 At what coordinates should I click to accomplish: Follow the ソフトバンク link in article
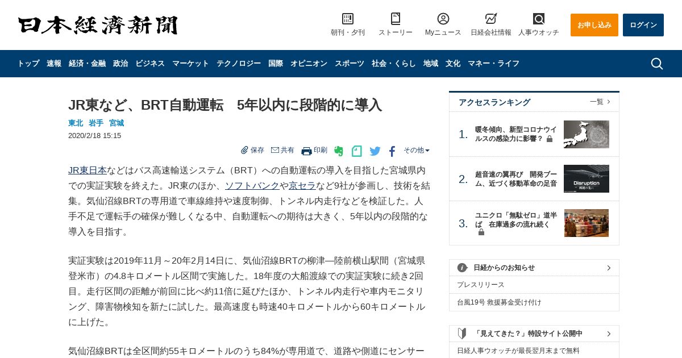tap(252, 185)
